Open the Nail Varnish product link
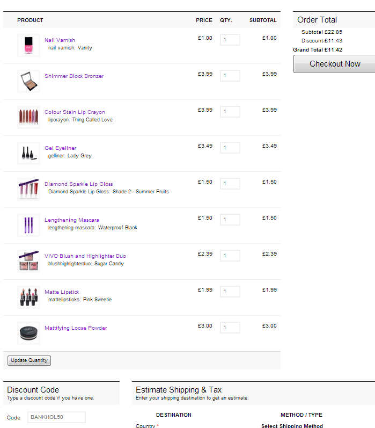Image resolution: width=375 pixels, height=428 pixels. [x=60, y=40]
